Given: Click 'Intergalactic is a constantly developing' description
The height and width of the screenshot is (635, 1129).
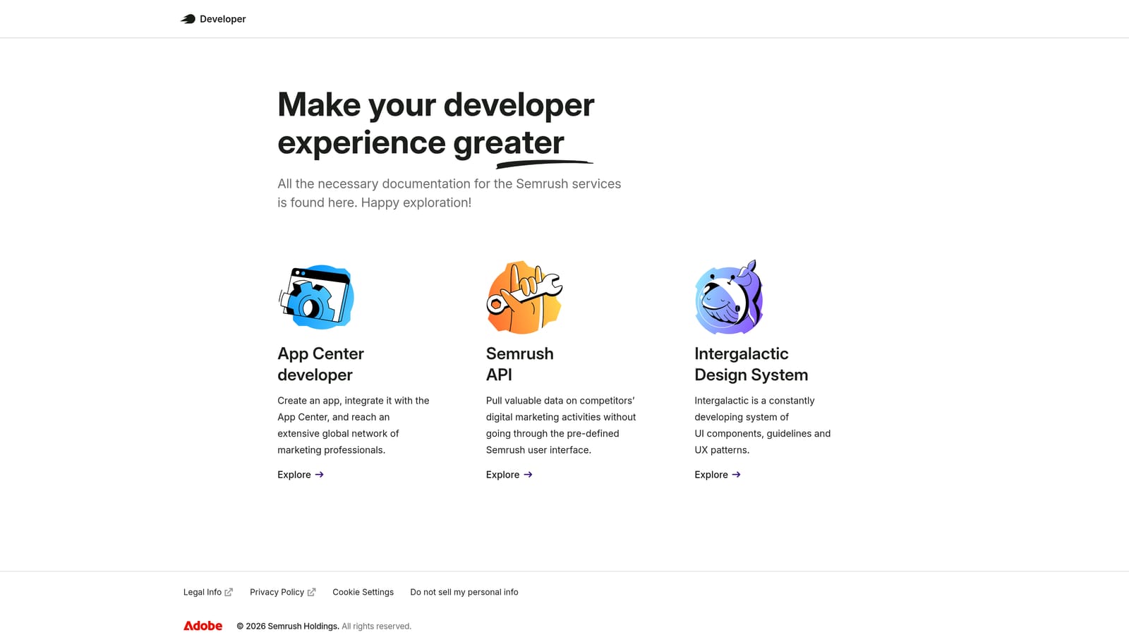Looking at the screenshot, I should 763,425.
